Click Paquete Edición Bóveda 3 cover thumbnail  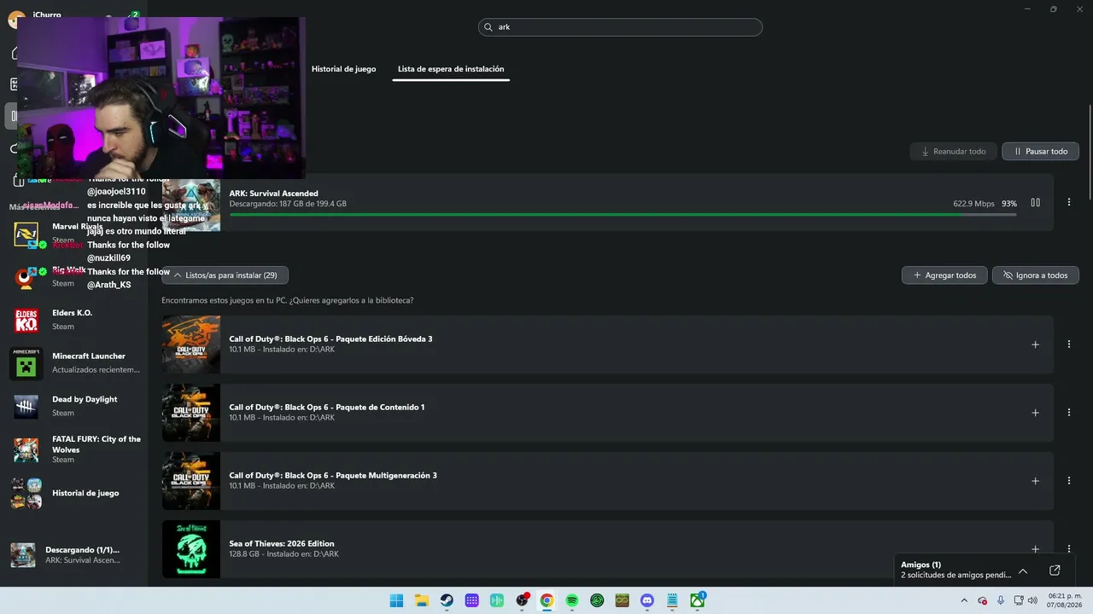(191, 345)
